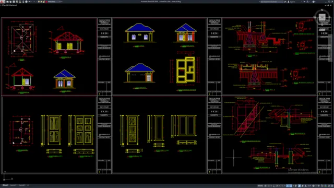Toggle snap mode in status bar

(x=269, y=186)
